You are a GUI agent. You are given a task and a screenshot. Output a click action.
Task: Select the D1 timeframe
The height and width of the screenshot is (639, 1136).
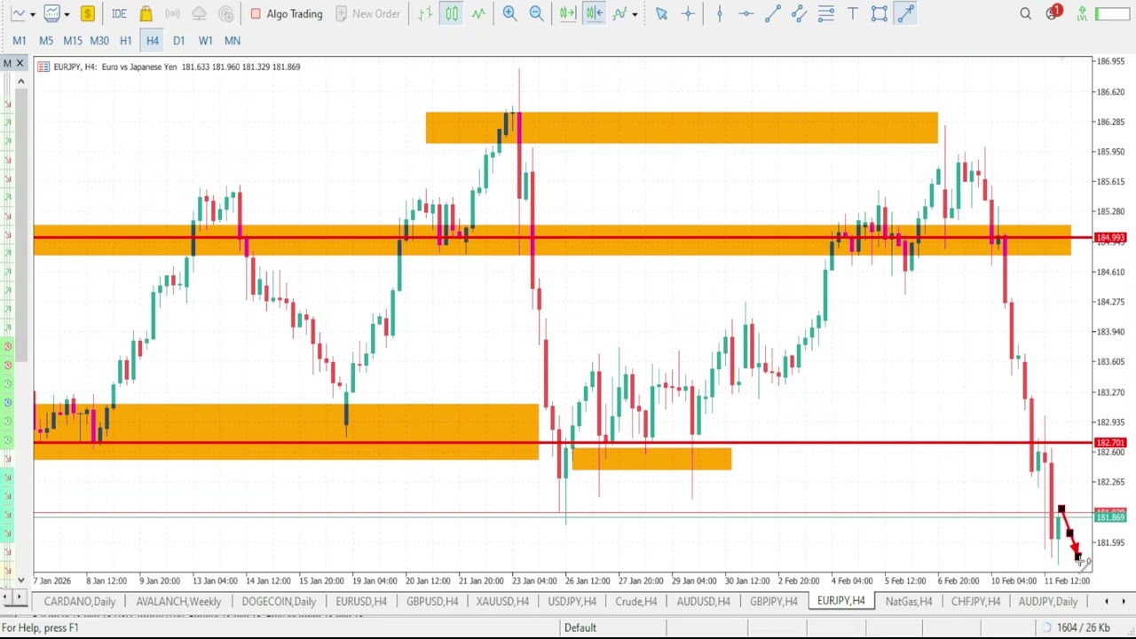coord(179,40)
